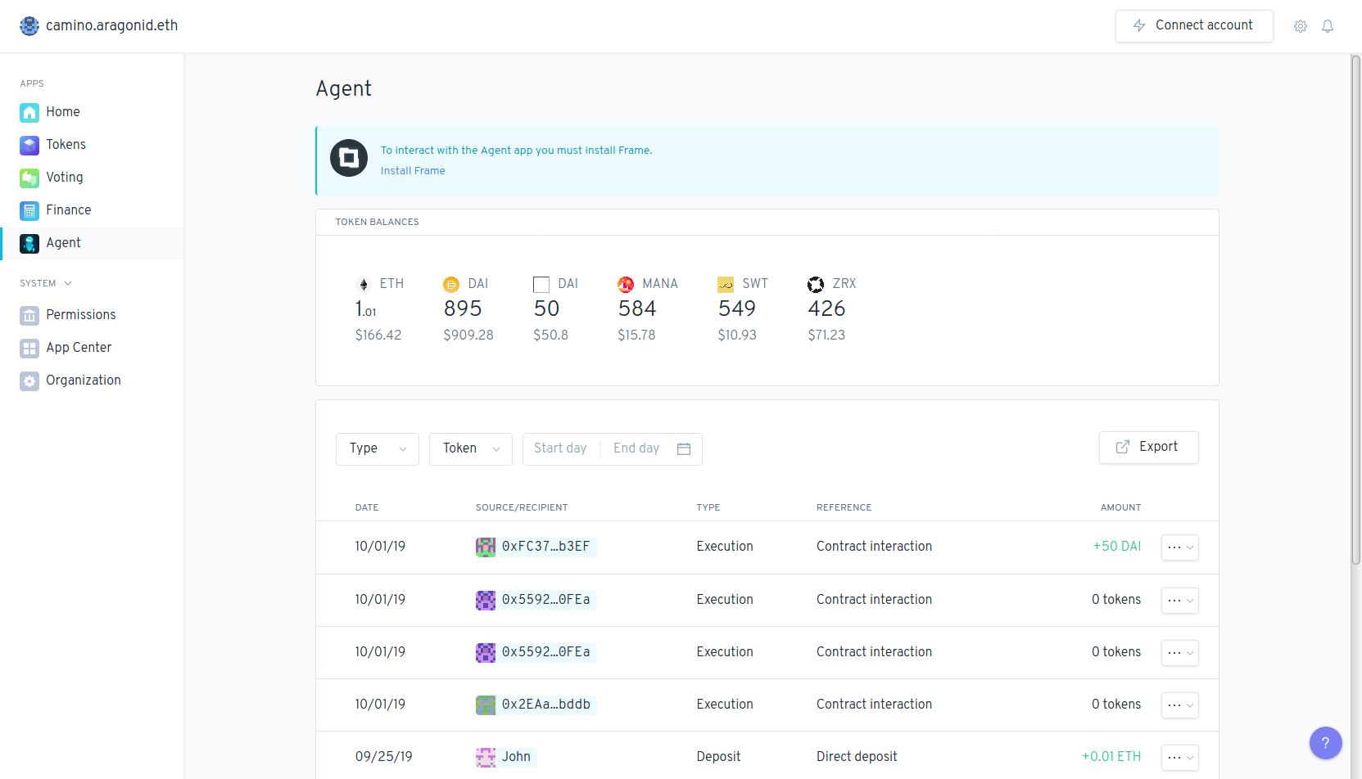Expand actions menu for John deposit row
This screenshot has height=779, width=1362.
(x=1179, y=757)
